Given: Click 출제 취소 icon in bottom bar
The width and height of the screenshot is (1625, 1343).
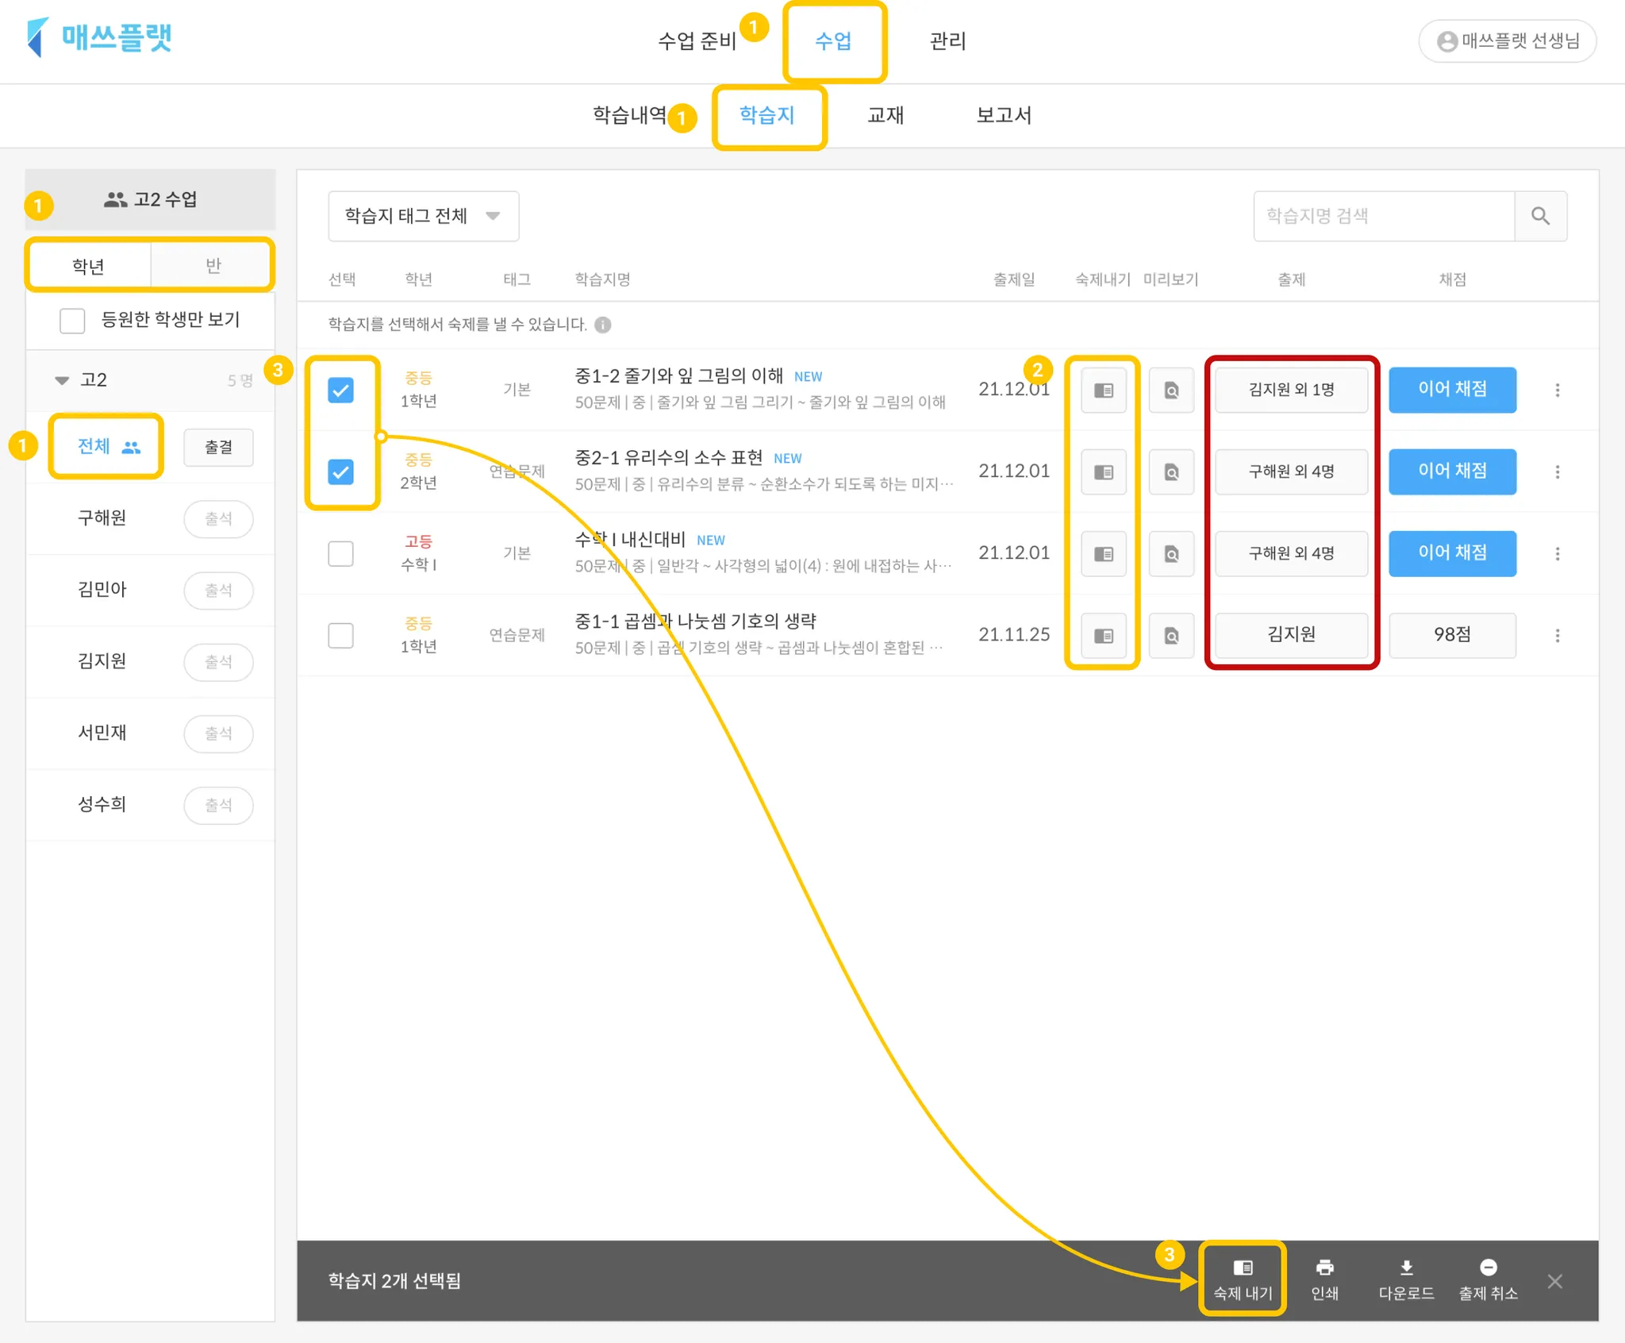Looking at the screenshot, I should 1488,1268.
